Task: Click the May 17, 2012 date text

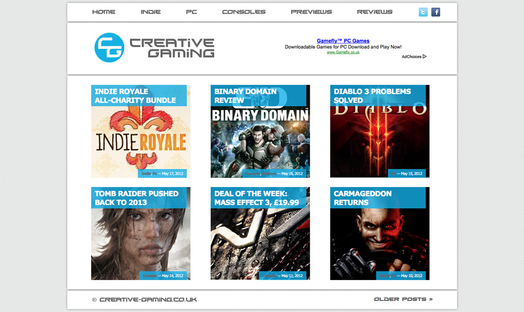Action: pos(172,173)
